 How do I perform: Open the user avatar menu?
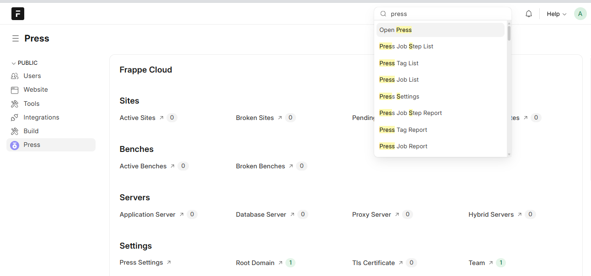pyautogui.click(x=580, y=14)
